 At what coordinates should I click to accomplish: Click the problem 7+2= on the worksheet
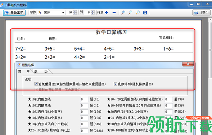(21, 49)
